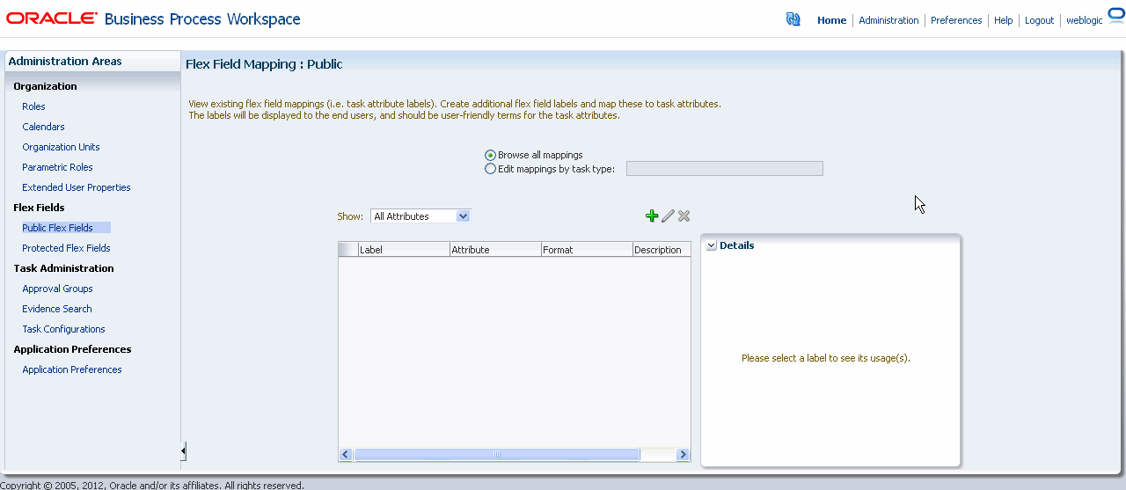Click the delete mapping X icon
This screenshot has width=1126, height=490.
[684, 216]
